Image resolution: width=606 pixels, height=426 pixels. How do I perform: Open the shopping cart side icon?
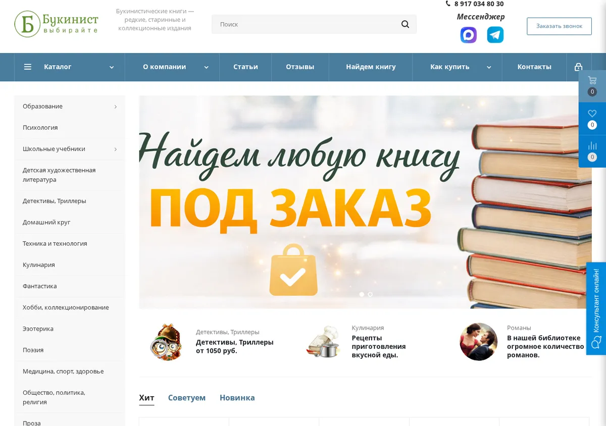(592, 81)
